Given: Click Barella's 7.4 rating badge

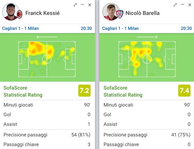Looking at the screenshot, I should (184, 91).
